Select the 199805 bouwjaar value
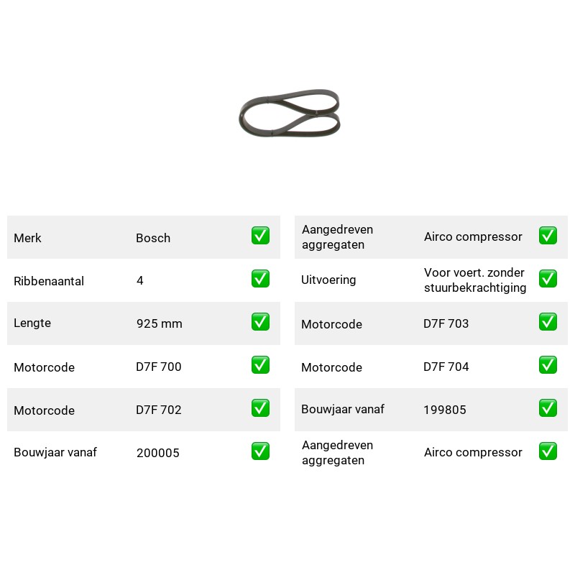This screenshot has height=575, width=575. (445, 410)
